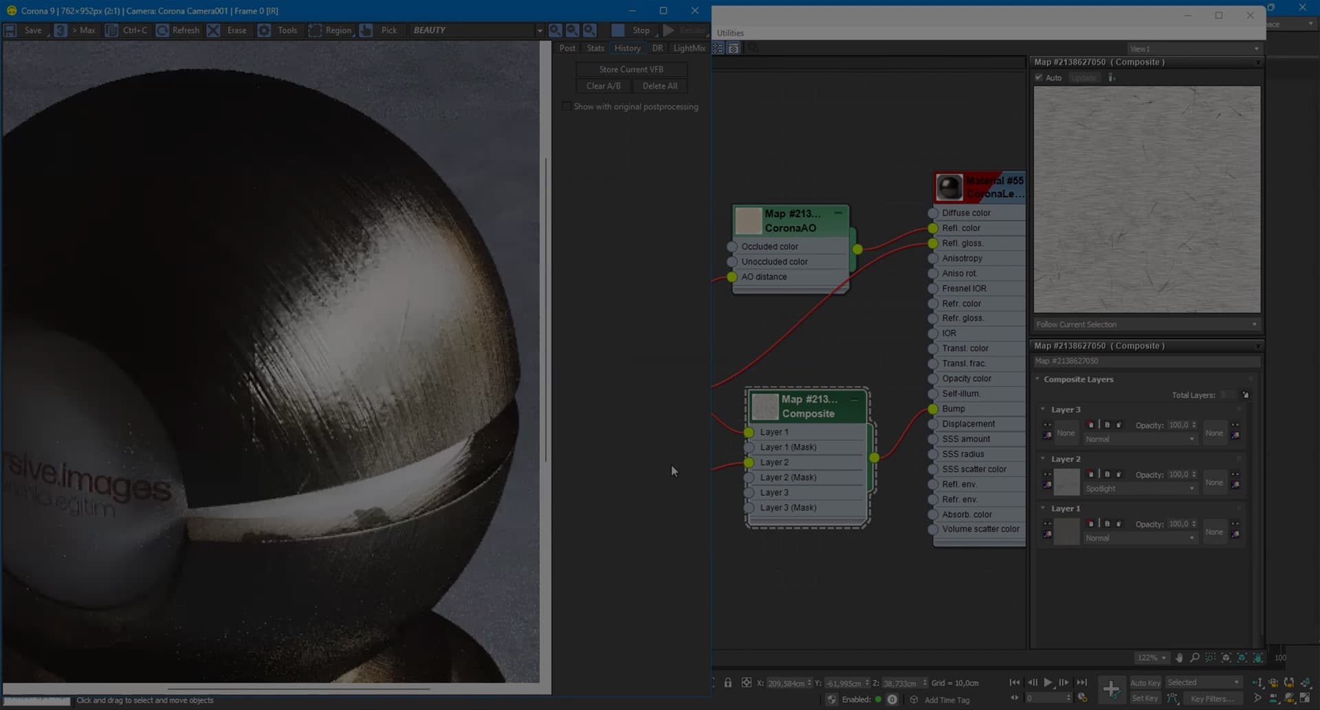Select the Composite map node title
This screenshot has height=710, width=1320.
[x=808, y=406]
